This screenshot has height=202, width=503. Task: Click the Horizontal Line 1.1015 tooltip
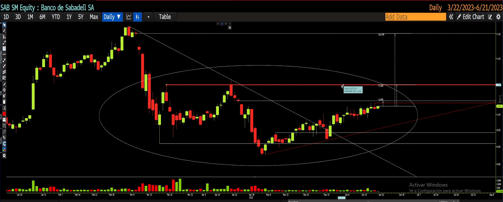tap(353, 90)
